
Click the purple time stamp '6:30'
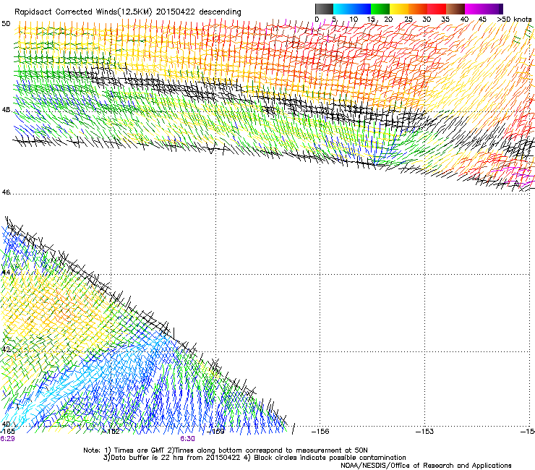[x=188, y=439]
